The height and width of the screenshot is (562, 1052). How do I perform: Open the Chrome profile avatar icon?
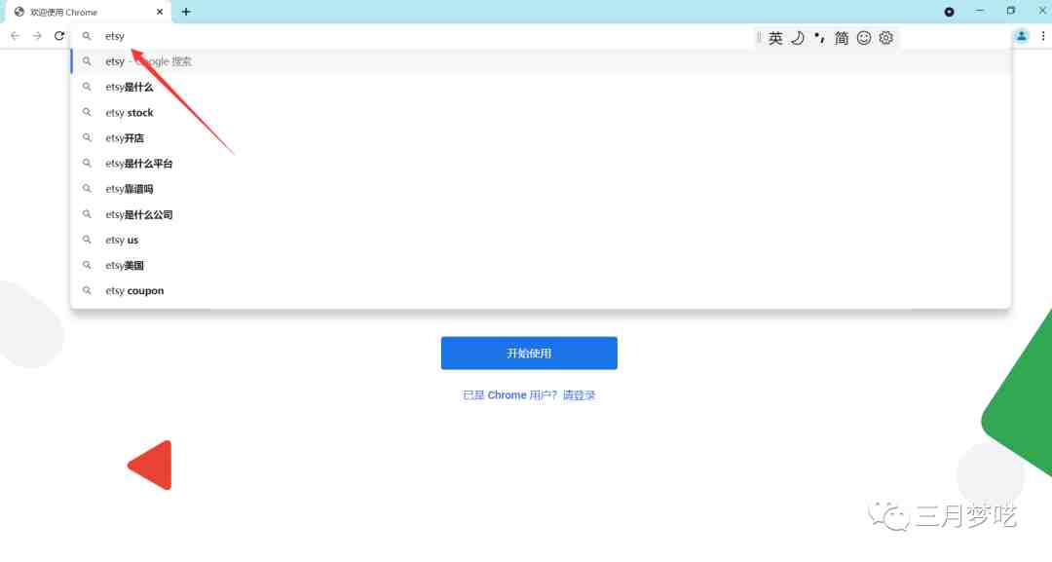tap(1021, 36)
